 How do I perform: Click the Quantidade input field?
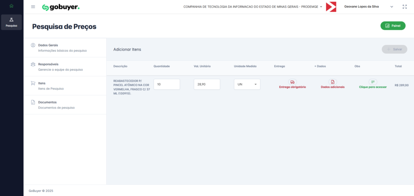point(167,84)
